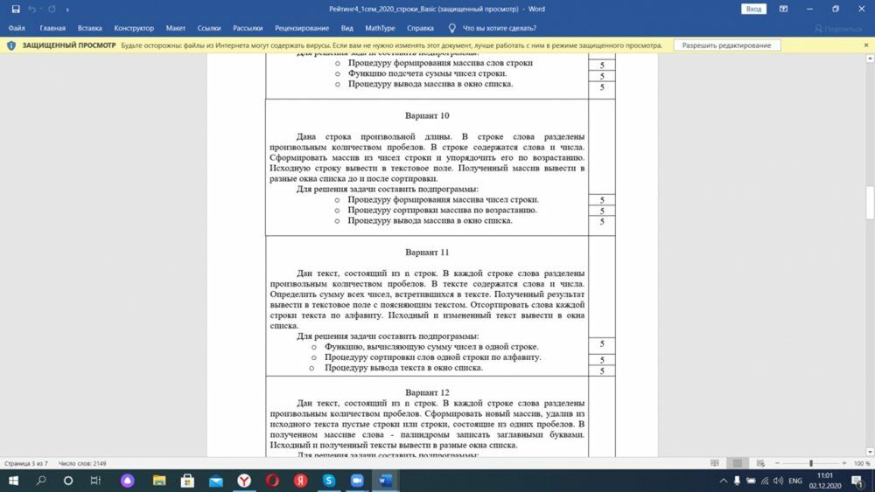Open the Рассылки ribbon tab
The image size is (875, 492).
click(248, 28)
